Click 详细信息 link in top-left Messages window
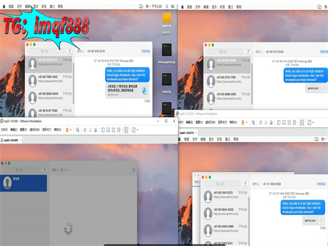This screenshot has height=246, width=328. point(146,50)
